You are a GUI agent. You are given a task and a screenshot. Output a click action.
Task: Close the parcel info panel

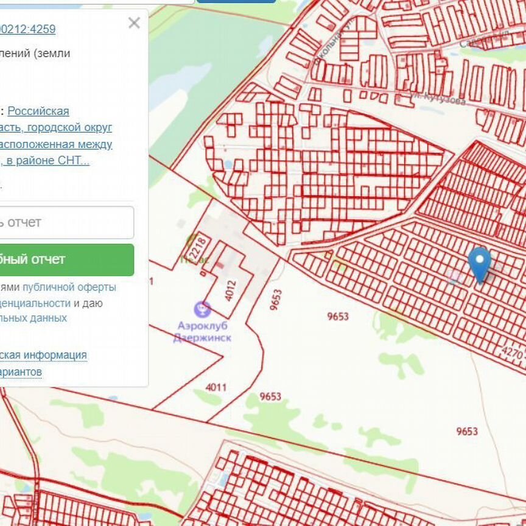click(134, 23)
